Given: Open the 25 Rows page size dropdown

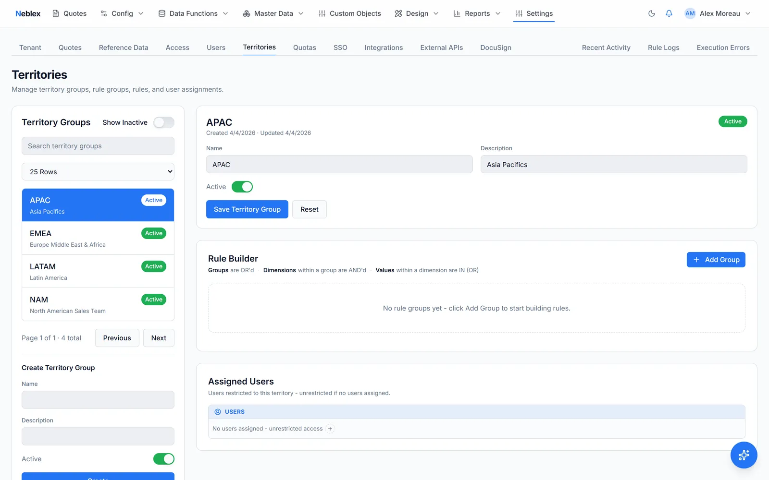Looking at the screenshot, I should click(98, 172).
